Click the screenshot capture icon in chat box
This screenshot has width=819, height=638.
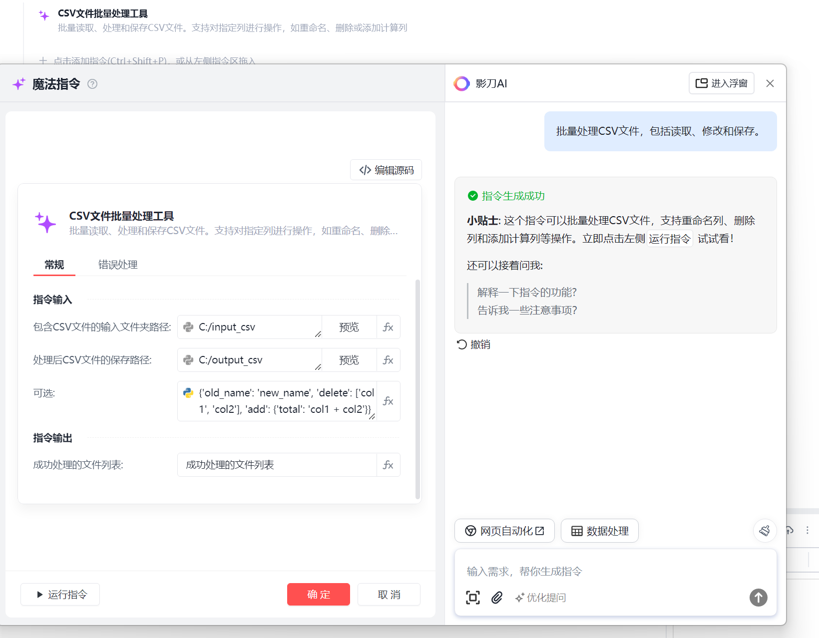(x=472, y=598)
